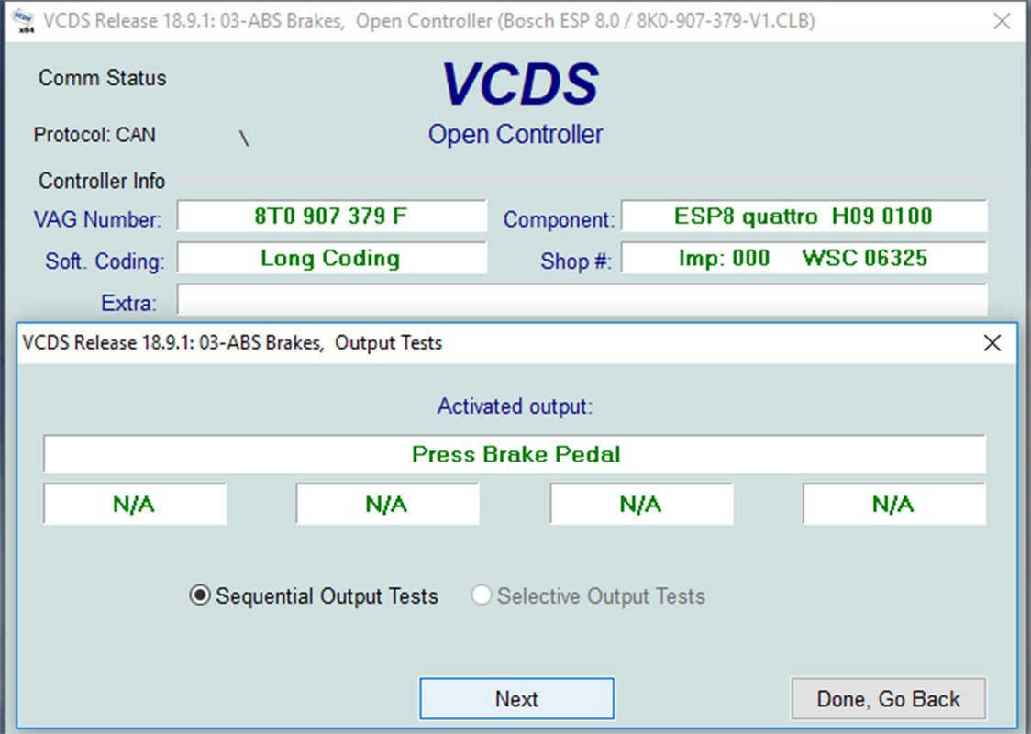Image resolution: width=1031 pixels, height=734 pixels.
Task: Click the VAG Number field 8T0 907 379 F
Action: tap(332, 217)
